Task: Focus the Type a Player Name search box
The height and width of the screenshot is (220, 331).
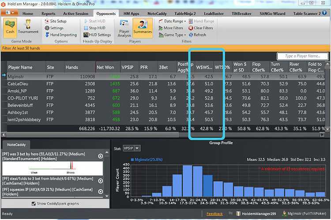Action: click(302, 56)
